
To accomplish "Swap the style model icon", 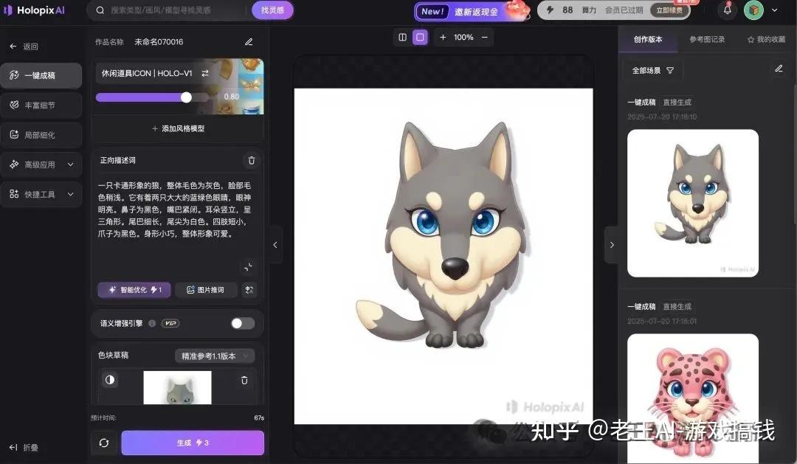I will [205, 73].
